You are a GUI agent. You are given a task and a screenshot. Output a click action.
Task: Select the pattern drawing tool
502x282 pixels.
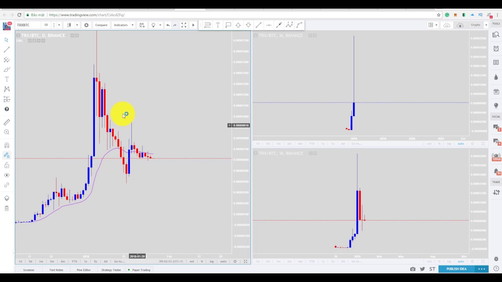(7, 89)
